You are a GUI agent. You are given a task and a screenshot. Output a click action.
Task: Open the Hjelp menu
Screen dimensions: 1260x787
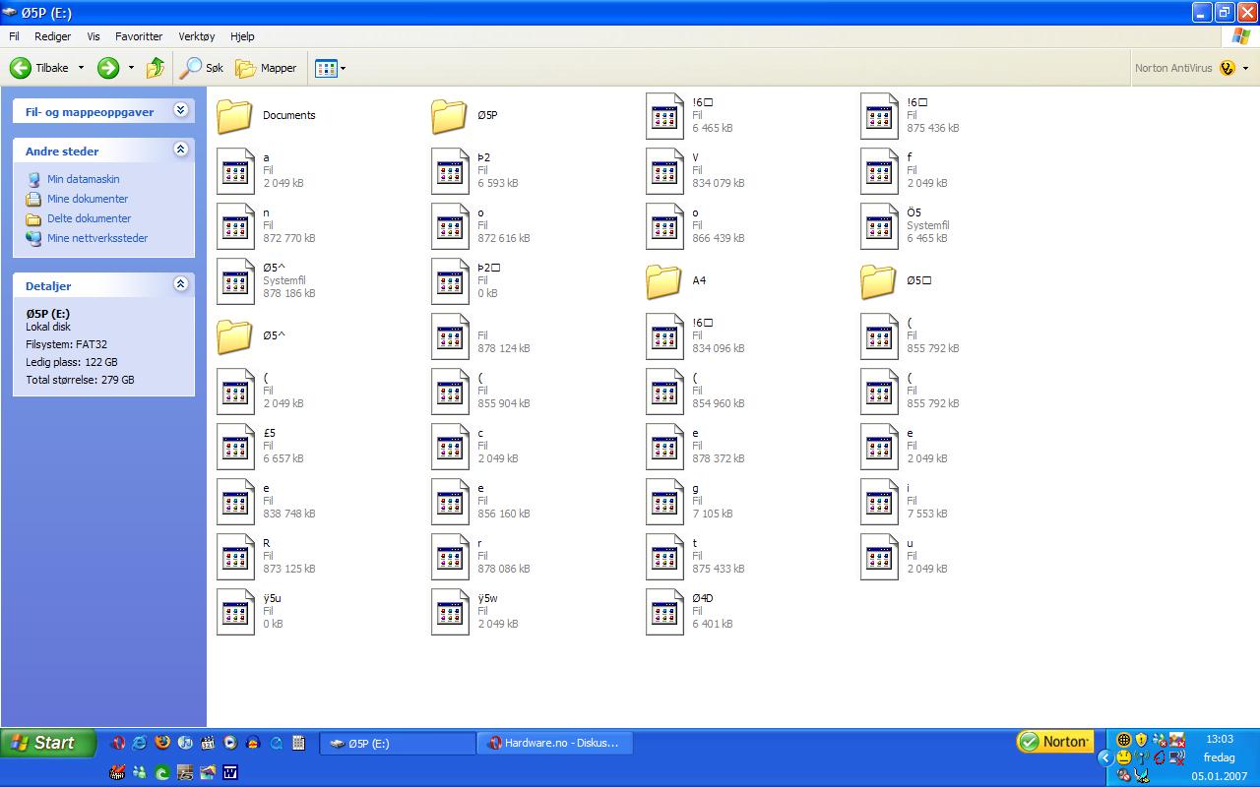[242, 36]
